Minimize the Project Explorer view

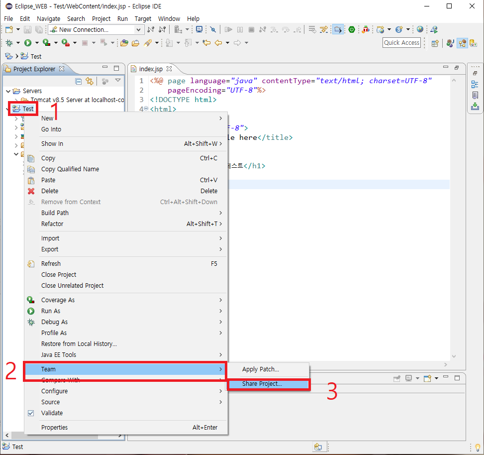pyautogui.click(x=105, y=67)
